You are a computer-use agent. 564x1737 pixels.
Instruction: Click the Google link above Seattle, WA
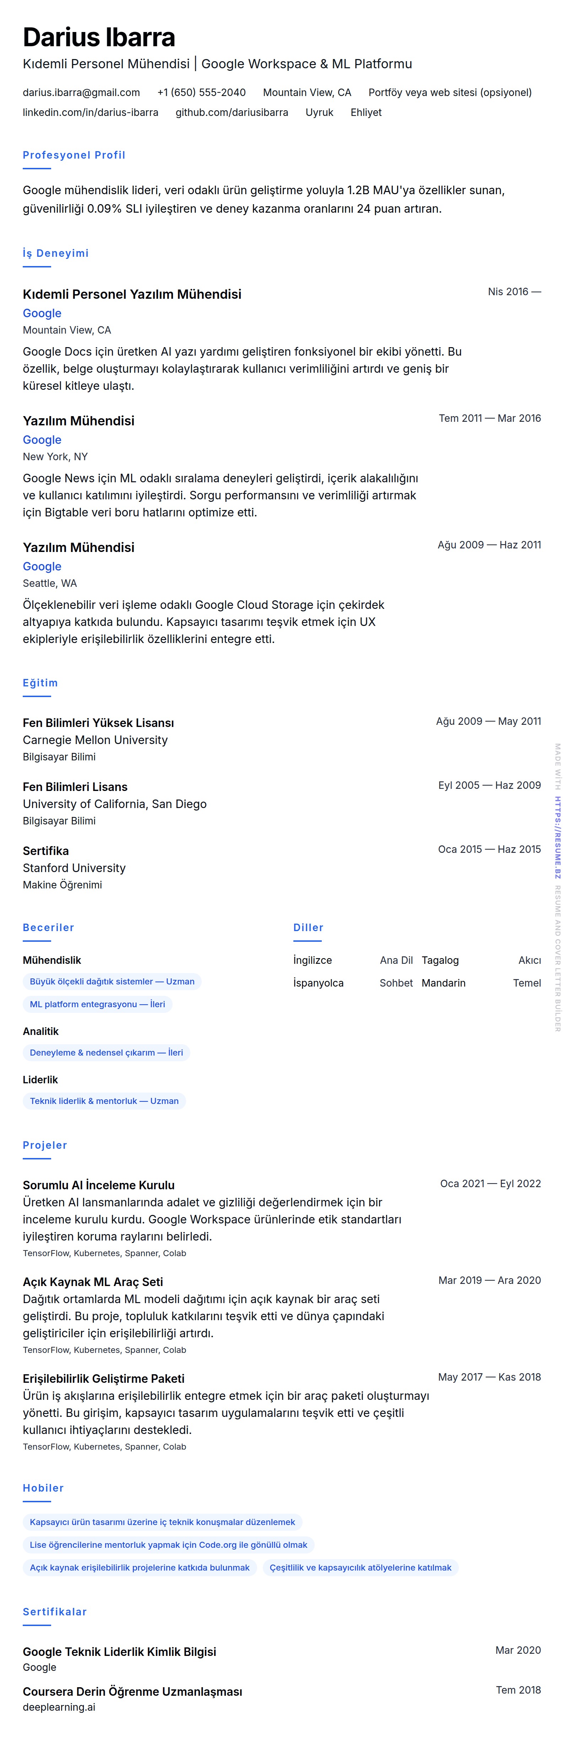pyautogui.click(x=42, y=567)
